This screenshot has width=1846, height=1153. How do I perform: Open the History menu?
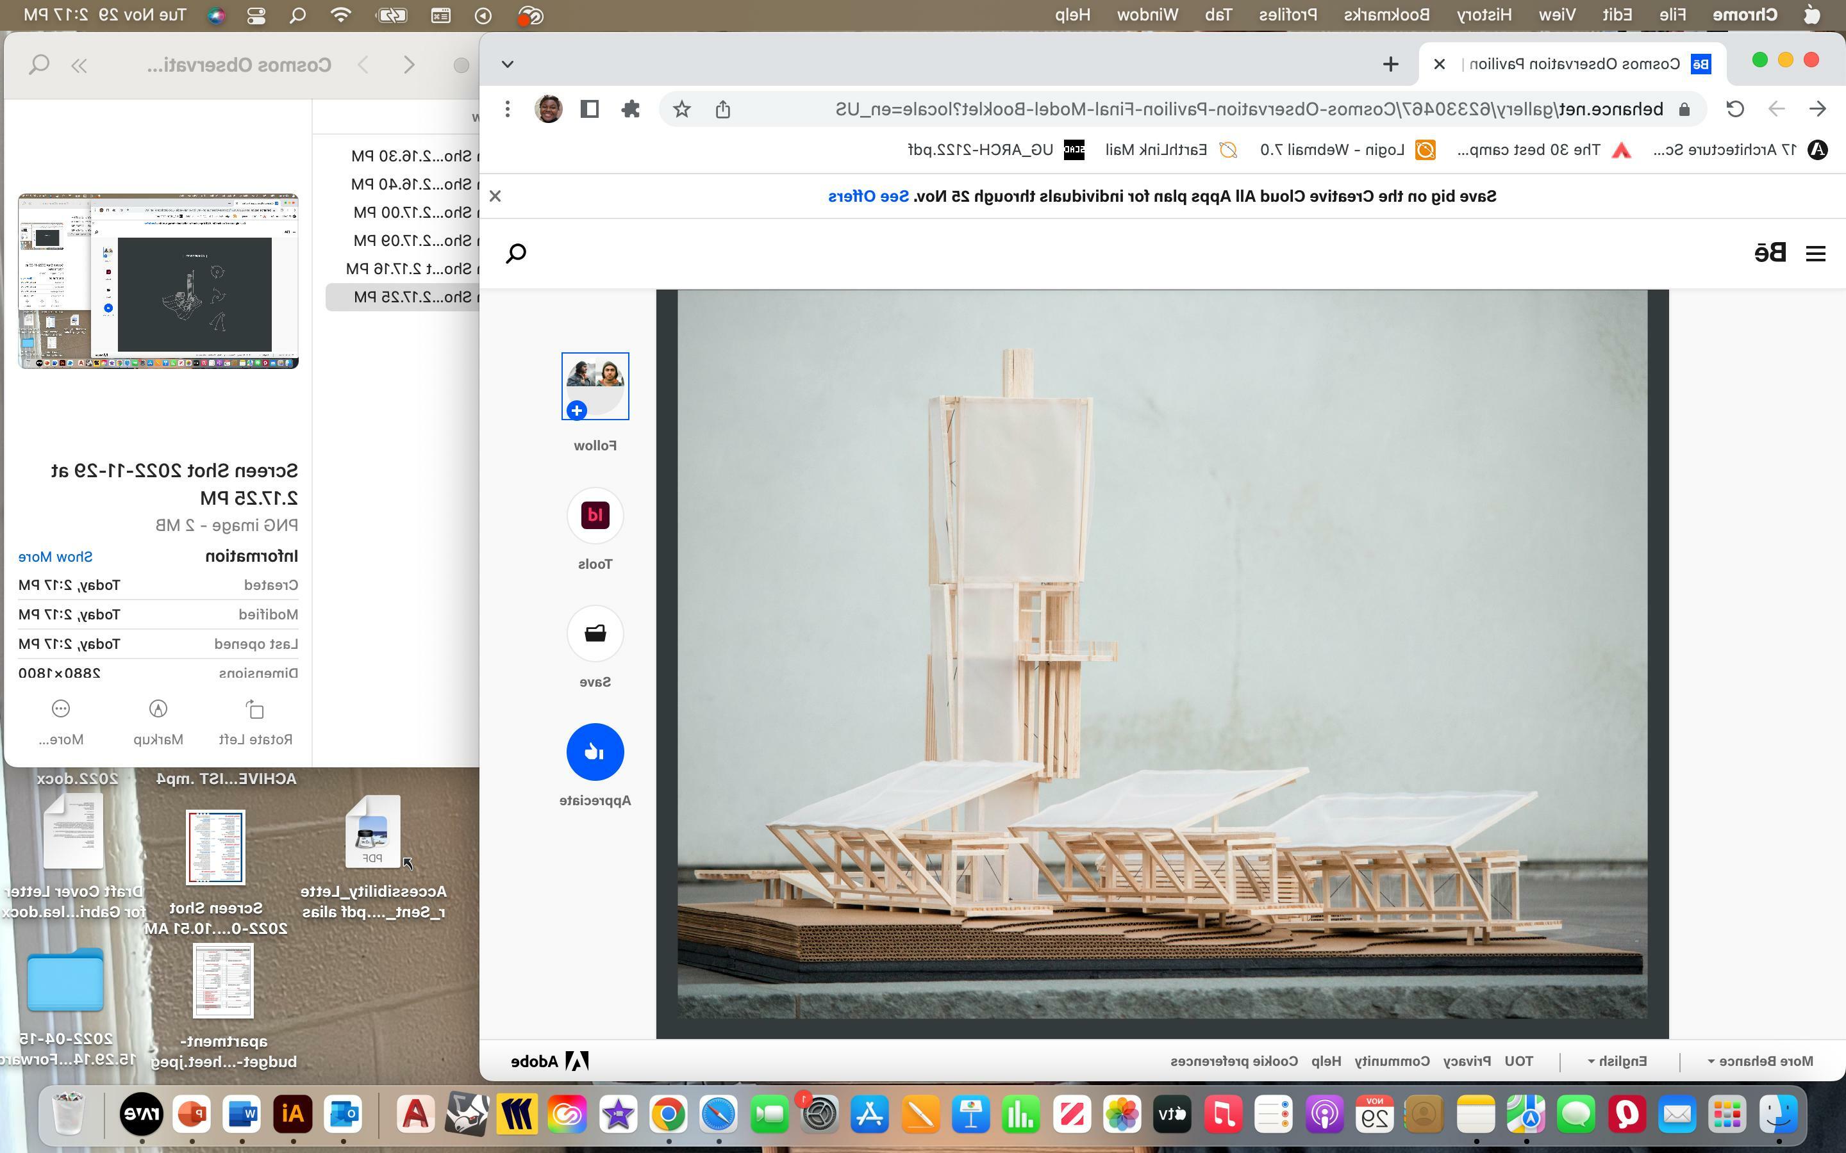[x=1484, y=15]
